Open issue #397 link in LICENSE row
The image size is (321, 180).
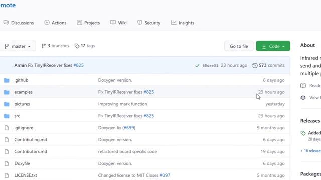165,175
